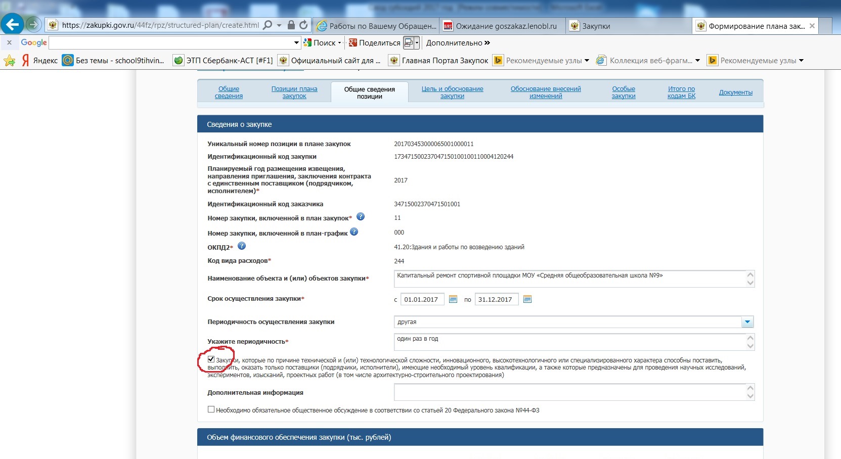The width and height of the screenshot is (841, 459).
Task: Switch to Позиции плана закупок tab
Action: [294, 93]
